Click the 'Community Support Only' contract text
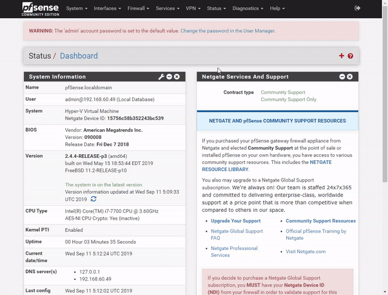 pyautogui.click(x=289, y=100)
